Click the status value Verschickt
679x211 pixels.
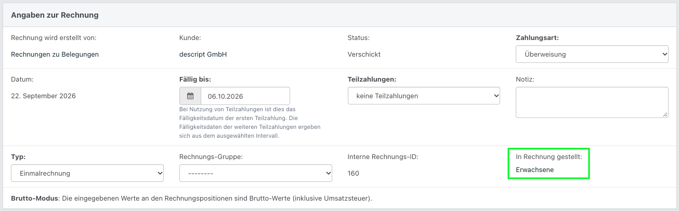365,54
